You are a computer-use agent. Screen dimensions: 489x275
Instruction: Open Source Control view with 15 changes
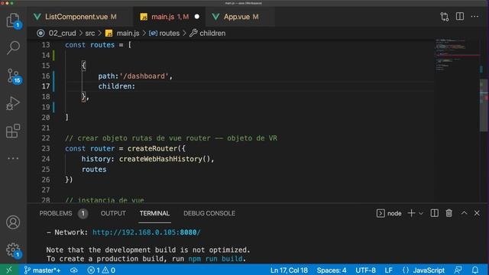click(13, 76)
